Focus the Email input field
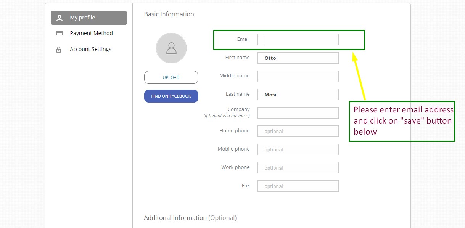This screenshot has width=465, height=228. coord(298,40)
